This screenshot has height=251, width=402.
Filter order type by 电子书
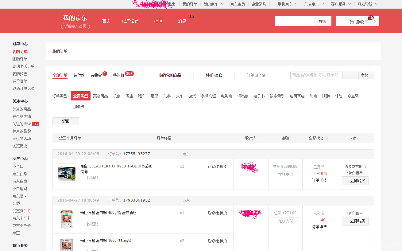point(259,96)
